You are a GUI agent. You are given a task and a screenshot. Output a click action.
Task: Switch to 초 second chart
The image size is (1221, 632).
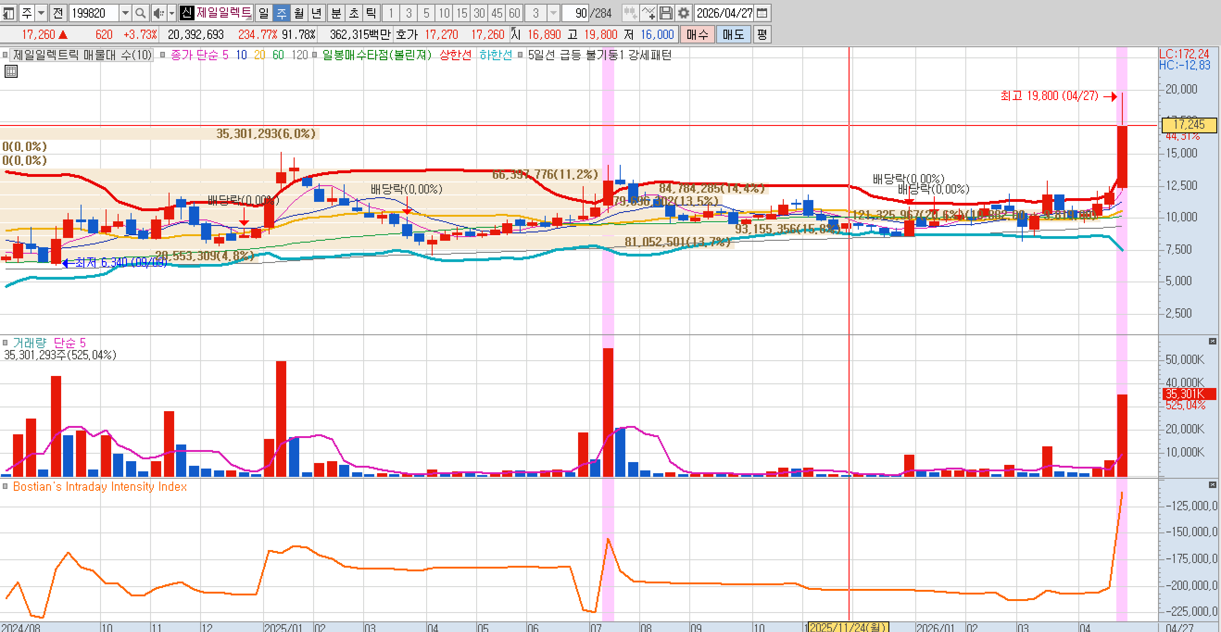pyautogui.click(x=354, y=13)
